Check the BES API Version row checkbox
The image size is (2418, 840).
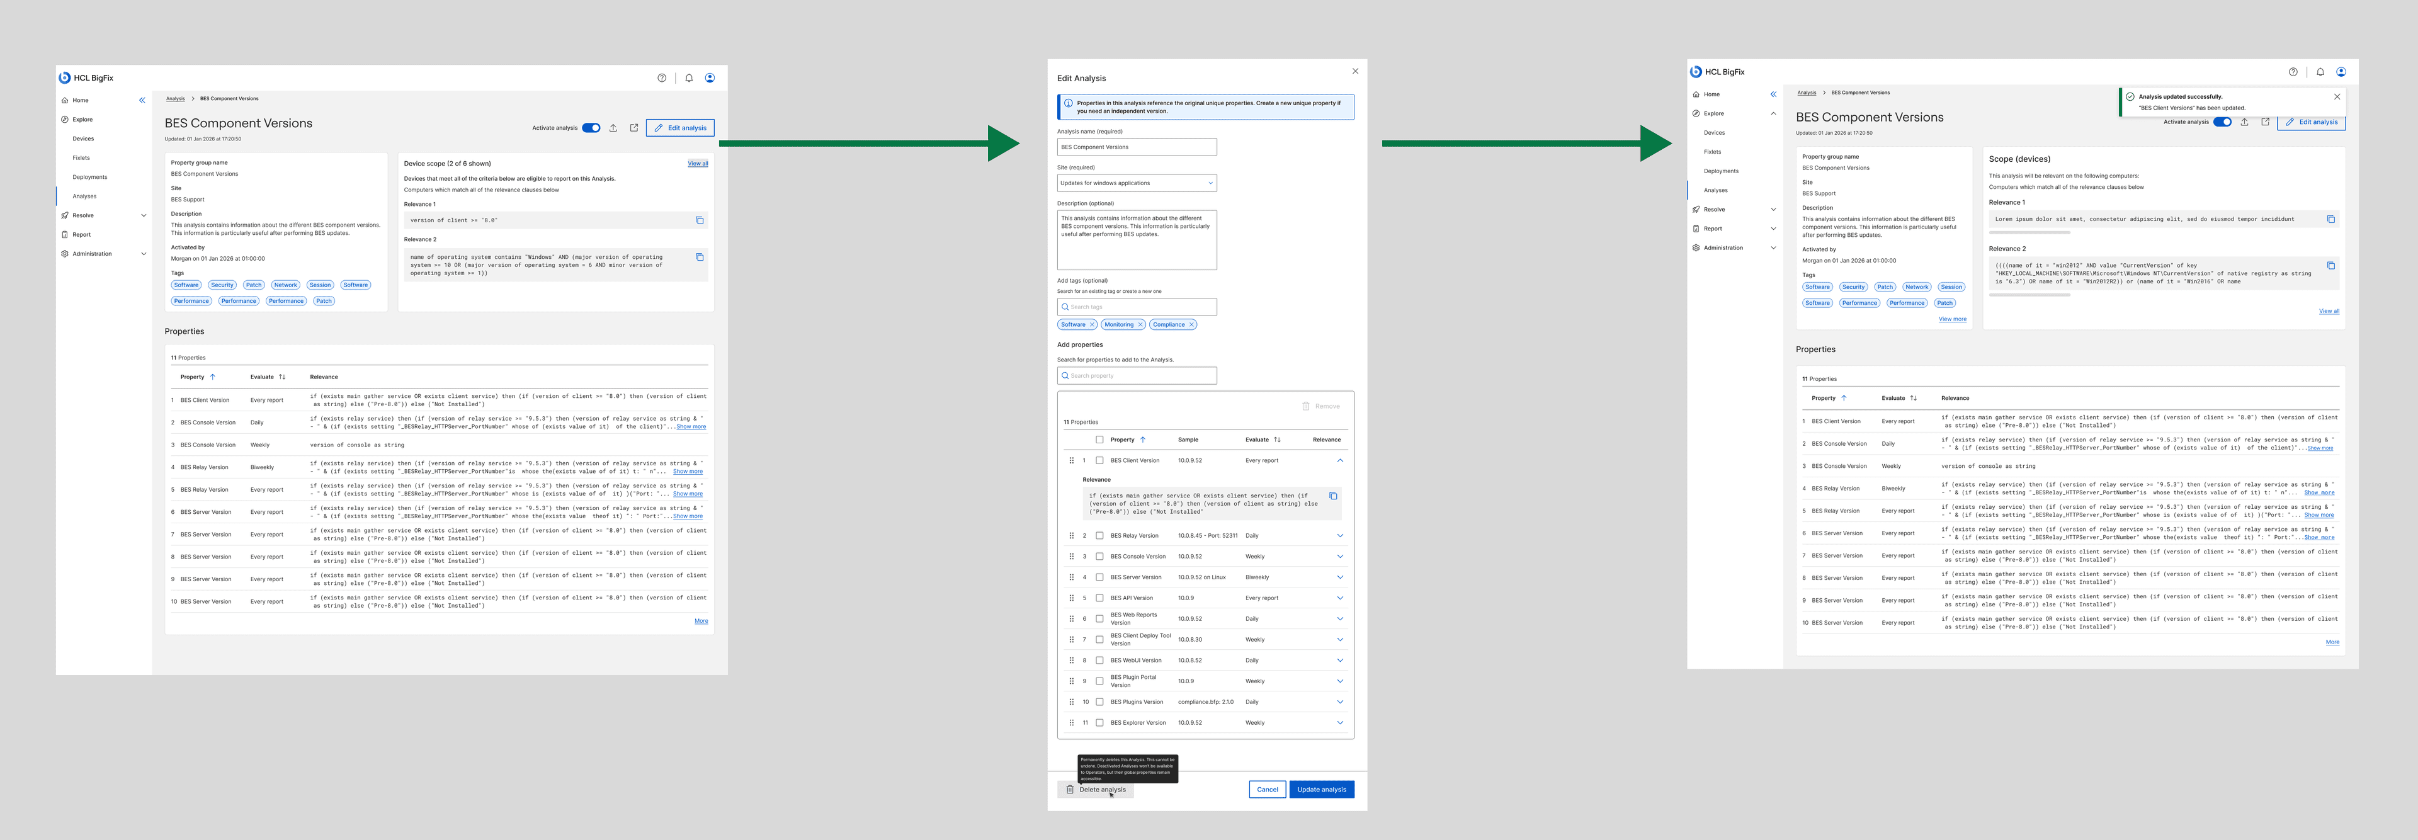pyautogui.click(x=1099, y=598)
